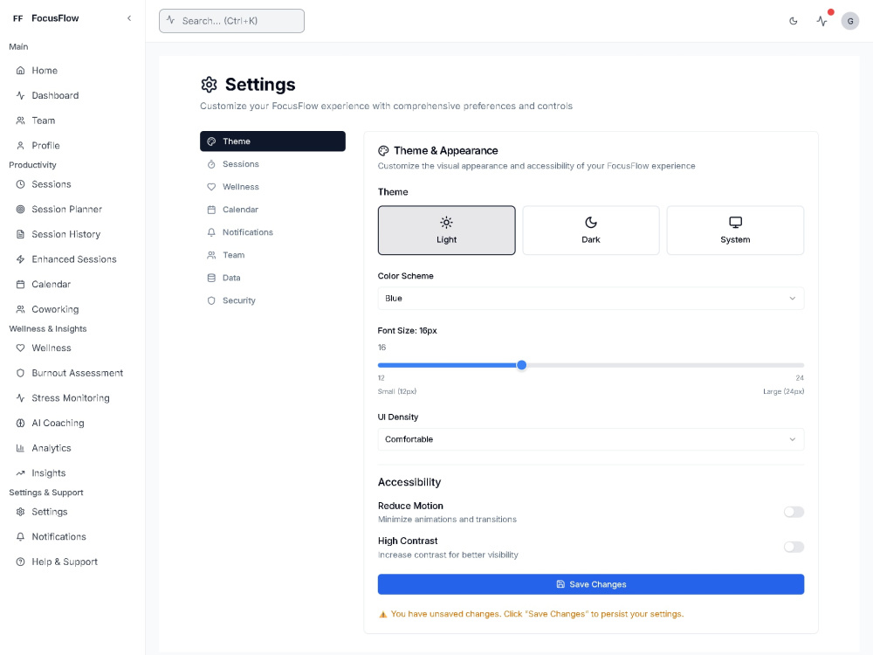Viewport: 873px width, 655px height.
Task: Click the red notification badge dot
Action: pos(831,12)
